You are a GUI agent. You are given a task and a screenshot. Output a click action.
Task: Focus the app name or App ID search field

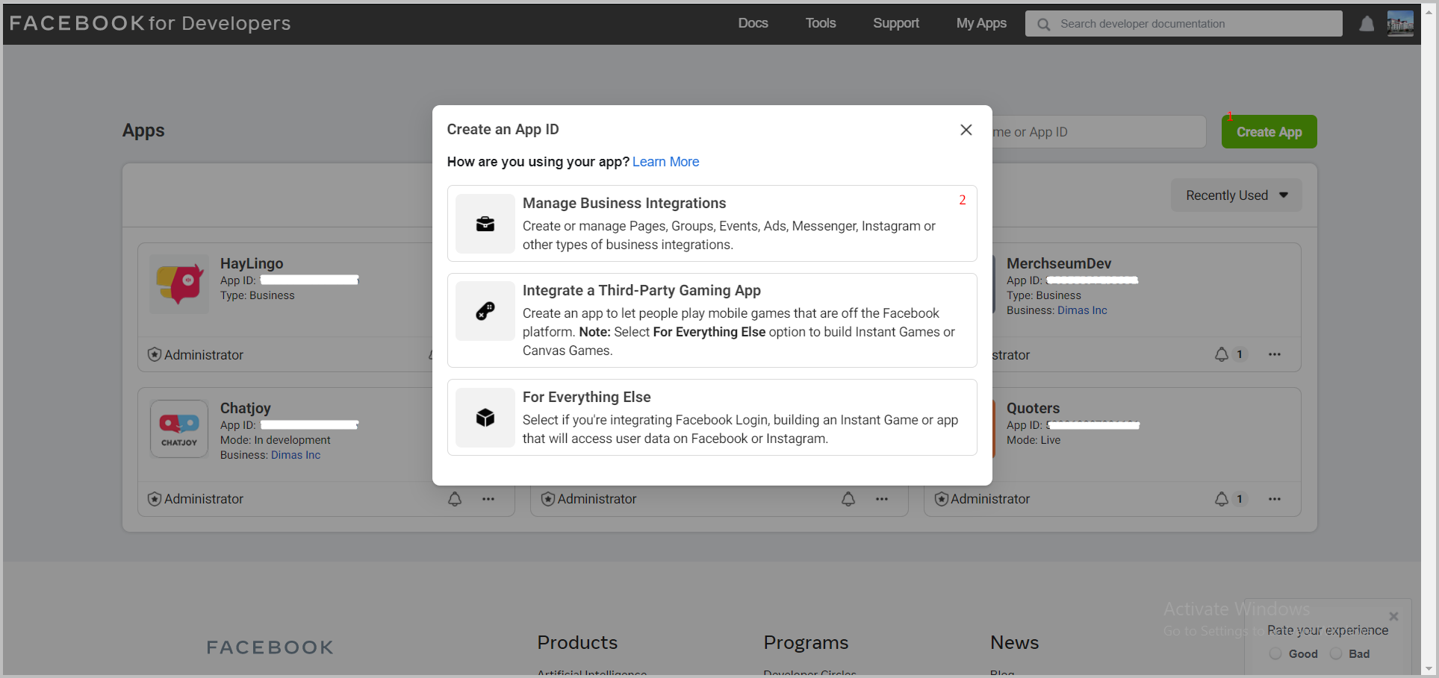(1098, 132)
